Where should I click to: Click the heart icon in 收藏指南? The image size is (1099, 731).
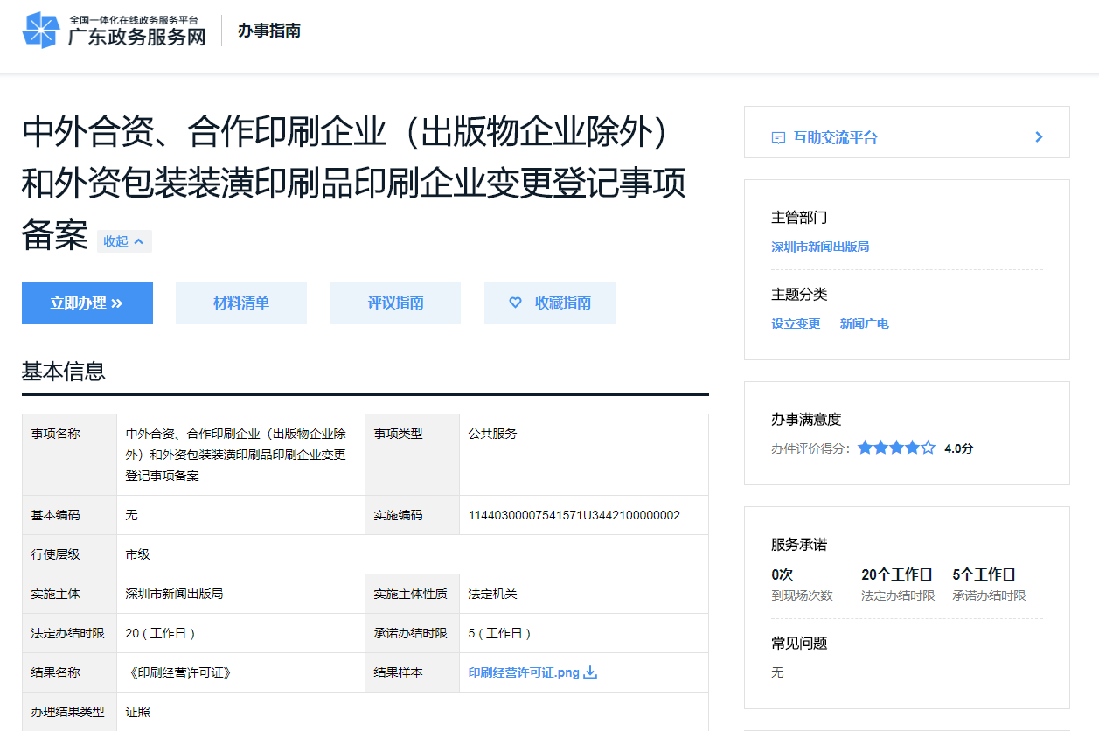click(x=515, y=303)
